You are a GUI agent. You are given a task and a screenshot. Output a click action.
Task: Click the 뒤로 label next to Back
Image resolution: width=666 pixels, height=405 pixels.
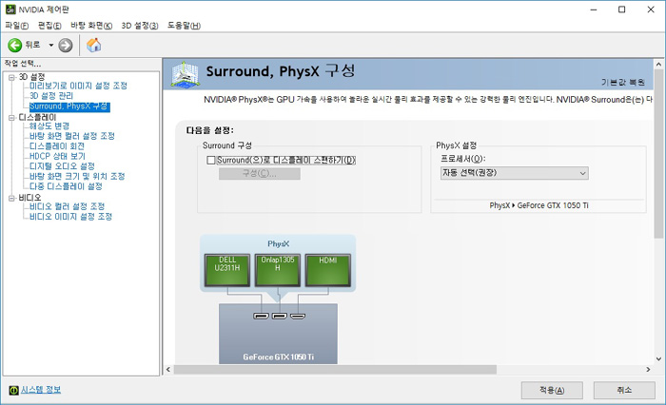(x=32, y=45)
